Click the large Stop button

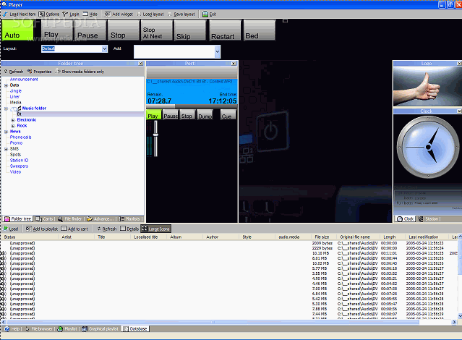(123, 30)
